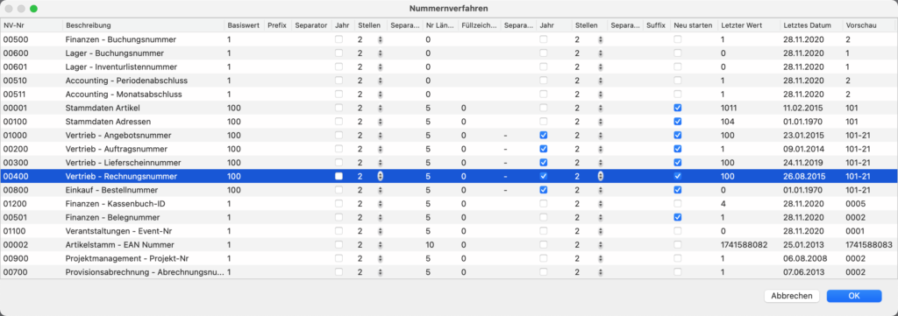Click the Abbrechen button
This screenshot has height=316, width=898.
click(x=792, y=296)
